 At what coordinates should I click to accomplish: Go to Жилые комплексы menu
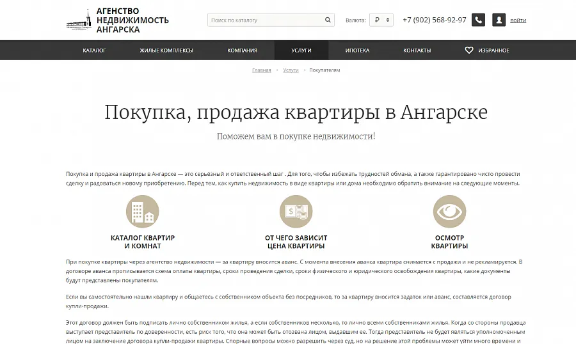pos(166,51)
